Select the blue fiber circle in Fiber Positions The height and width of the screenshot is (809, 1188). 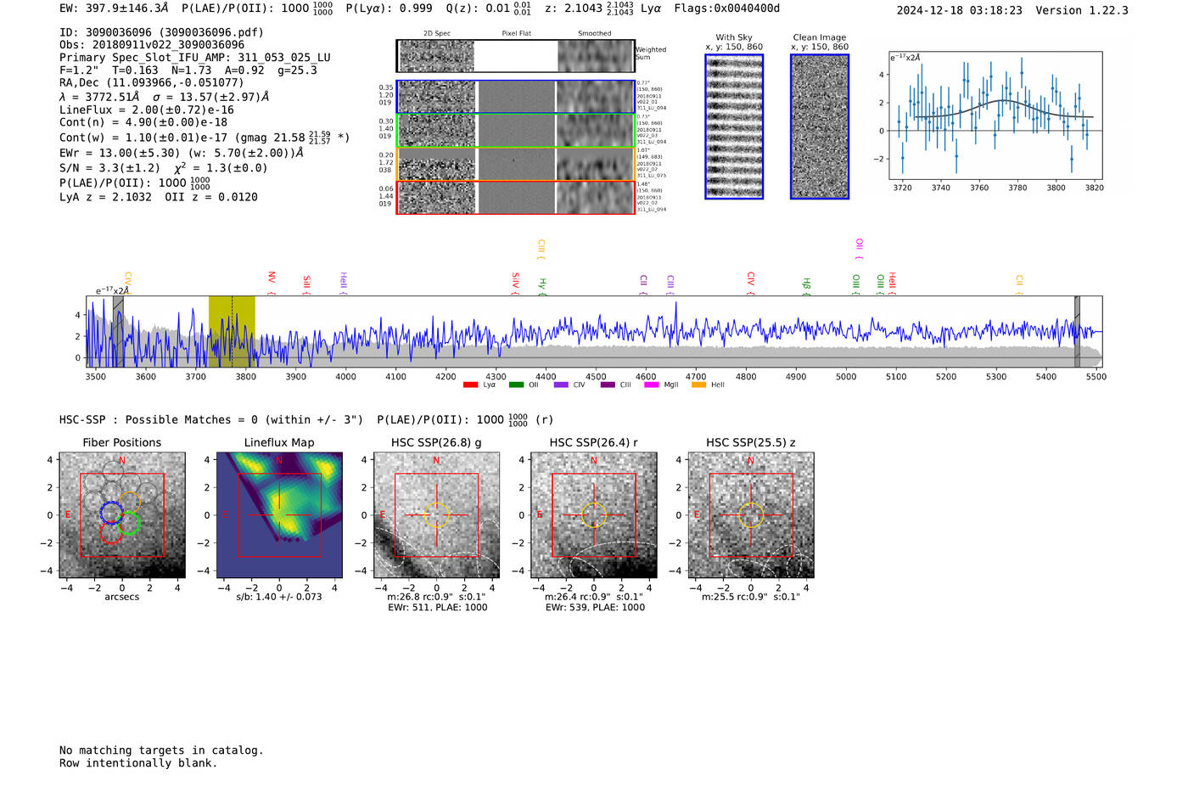(111, 513)
